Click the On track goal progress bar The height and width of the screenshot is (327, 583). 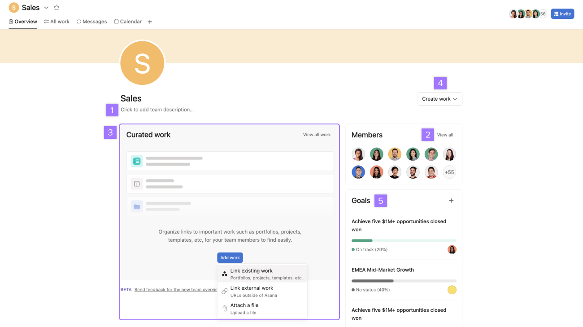point(404,241)
